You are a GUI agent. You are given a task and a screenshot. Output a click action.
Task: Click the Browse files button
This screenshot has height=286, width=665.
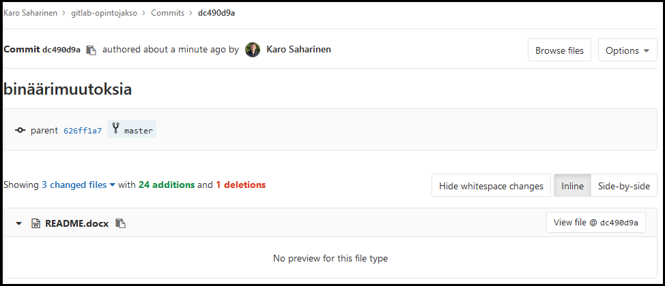559,50
